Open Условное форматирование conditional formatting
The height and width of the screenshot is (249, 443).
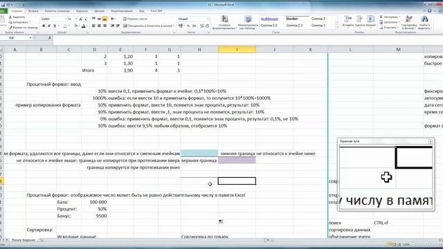tap(224, 23)
